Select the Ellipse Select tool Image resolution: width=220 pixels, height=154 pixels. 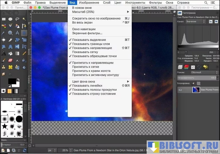click(11, 19)
